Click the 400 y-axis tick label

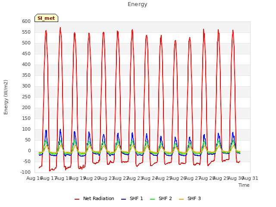(26, 64)
